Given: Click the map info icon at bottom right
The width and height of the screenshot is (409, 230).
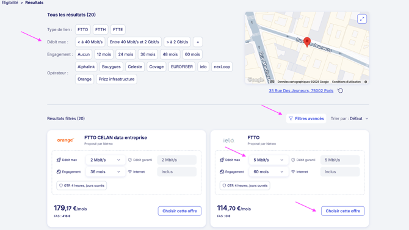Looking at the screenshot, I should [366, 82].
